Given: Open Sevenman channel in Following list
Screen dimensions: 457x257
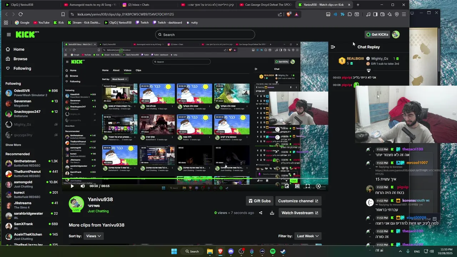Looking at the screenshot, I should pos(31,104).
